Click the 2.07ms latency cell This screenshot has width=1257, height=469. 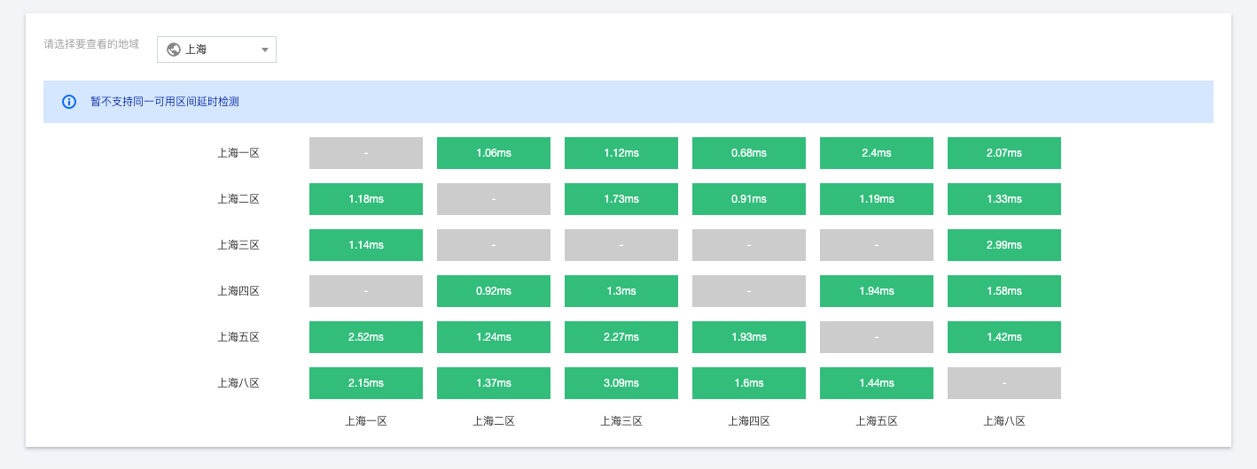coord(1004,153)
